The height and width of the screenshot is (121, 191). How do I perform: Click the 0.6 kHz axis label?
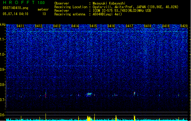click(2, 115)
